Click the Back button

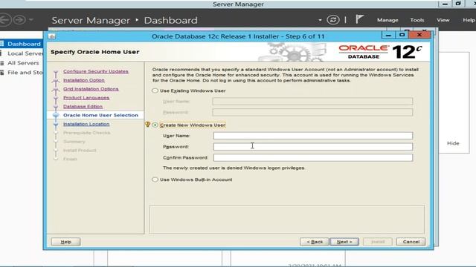tap(314, 242)
